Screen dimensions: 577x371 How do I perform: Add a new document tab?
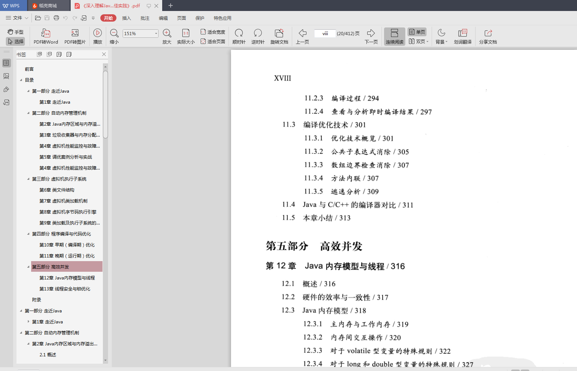point(171,5)
